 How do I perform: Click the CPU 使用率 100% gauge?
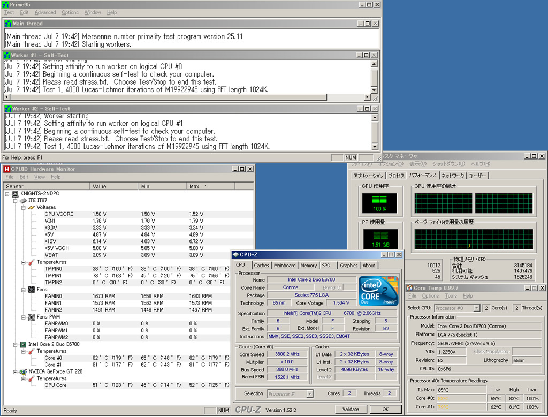coord(379,203)
